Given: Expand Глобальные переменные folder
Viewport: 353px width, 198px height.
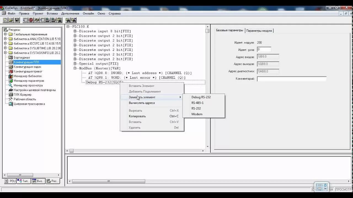Looking at the screenshot, I should click(x=5, y=34).
